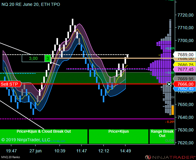The width and height of the screenshot is (196, 160).
Task: Click the 7720,00 price axis label
Action: coord(186,15)
